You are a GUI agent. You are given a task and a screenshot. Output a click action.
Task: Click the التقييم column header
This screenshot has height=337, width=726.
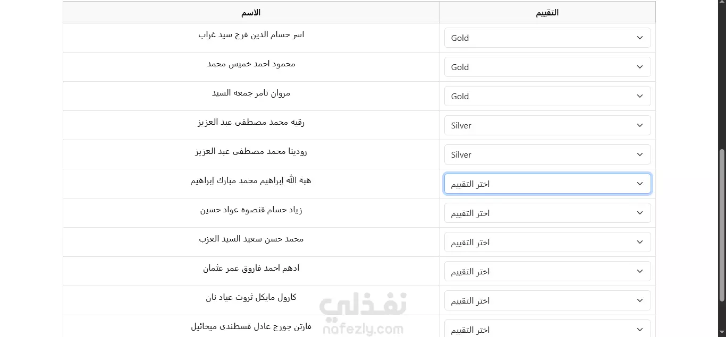pos(547,13)
